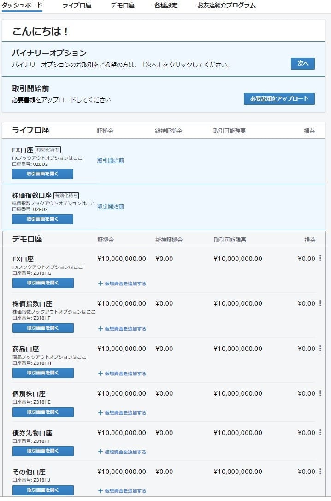Open the three-dot menu for 債券先物口座

point(320,433)
